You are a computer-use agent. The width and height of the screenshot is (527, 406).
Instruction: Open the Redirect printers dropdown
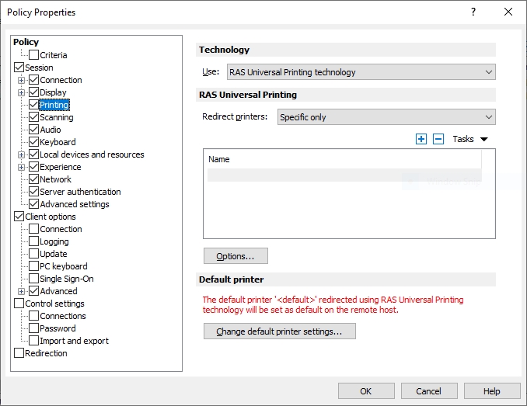click(x=386, y=117)
